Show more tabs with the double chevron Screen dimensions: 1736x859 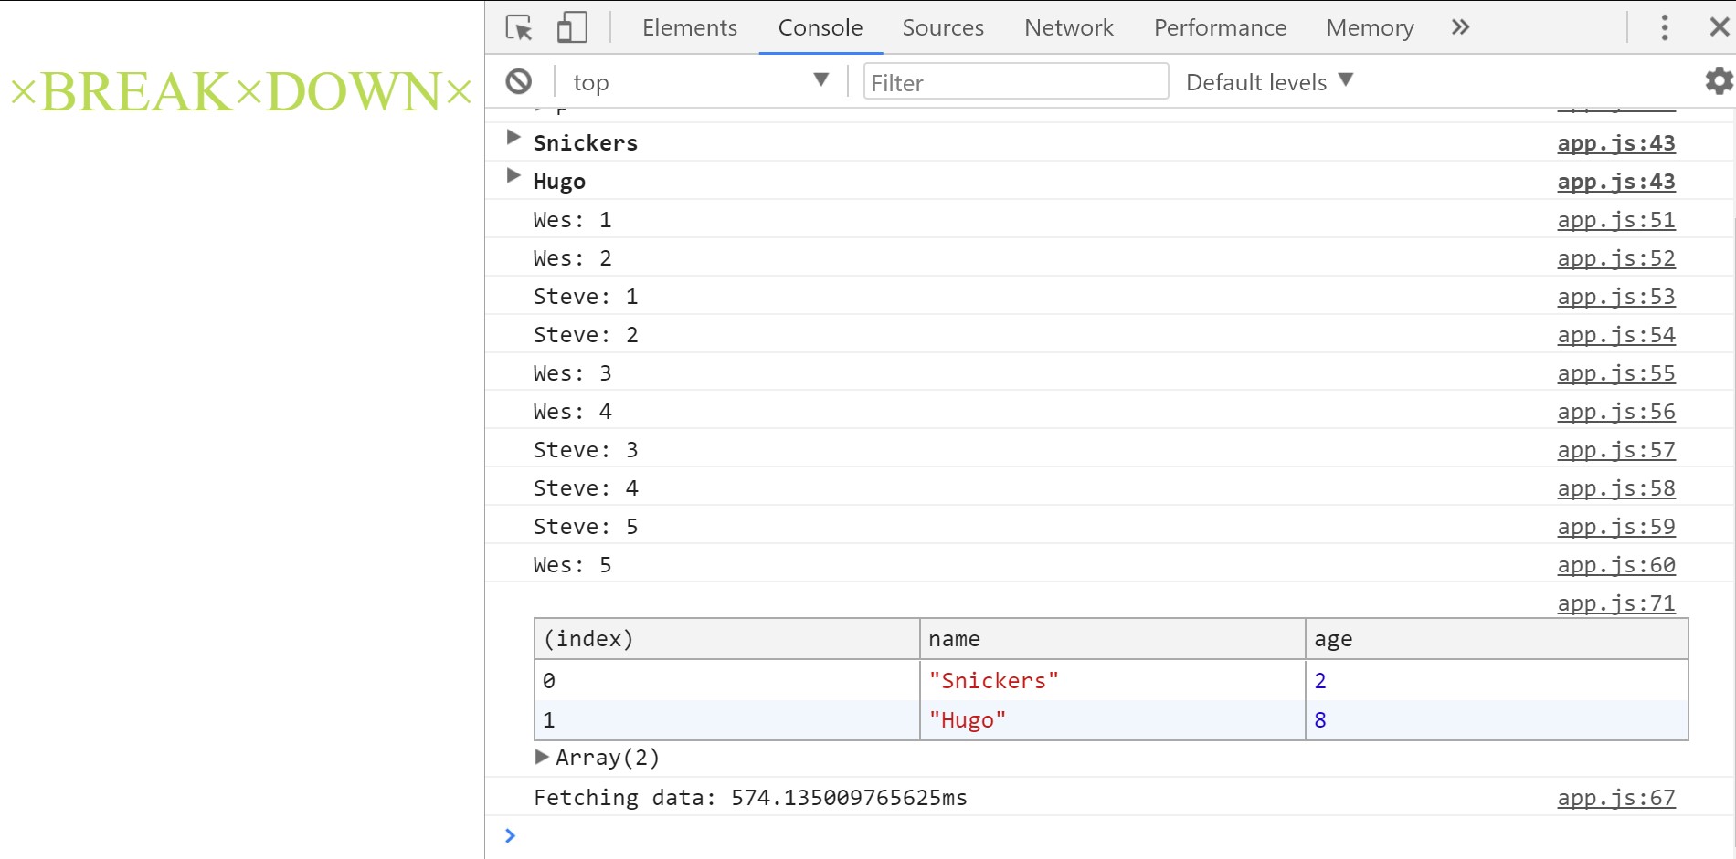[x=1460, y=27]
